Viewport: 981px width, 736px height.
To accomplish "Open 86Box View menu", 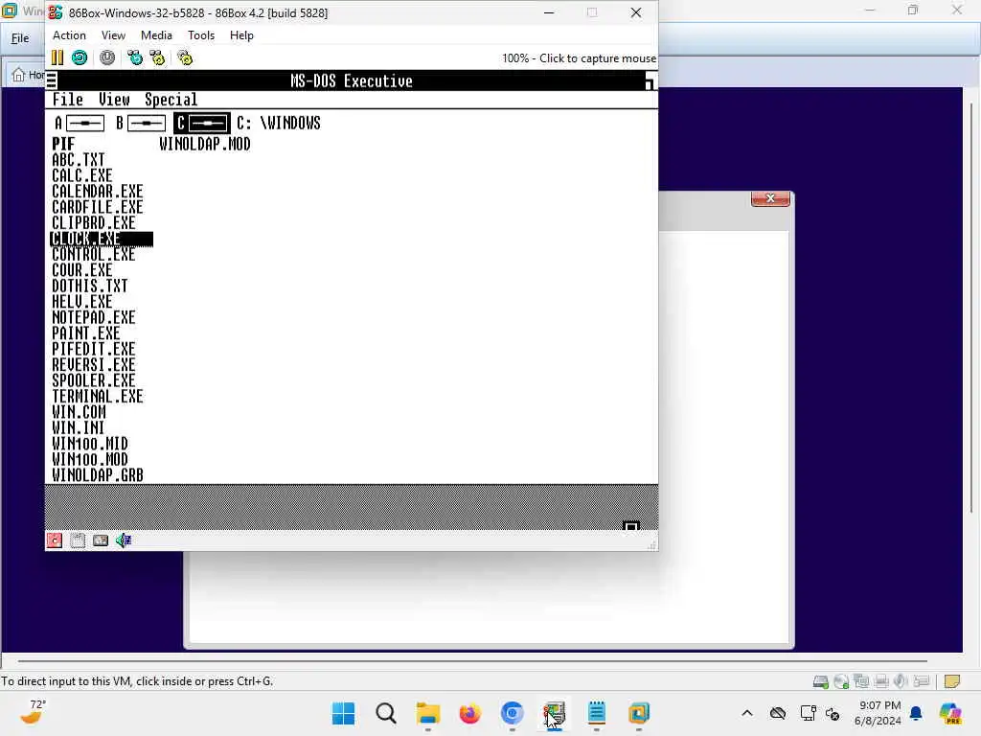I will 113,35.
